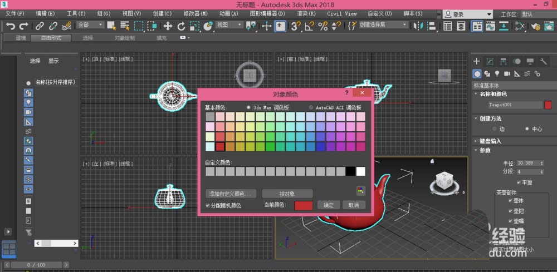
Task: Click the Select and Place tool
Action: coord(208,26)
